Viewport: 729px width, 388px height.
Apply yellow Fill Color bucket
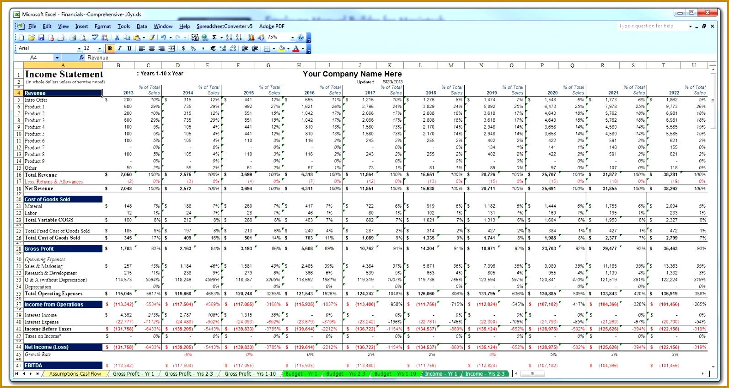281,48
